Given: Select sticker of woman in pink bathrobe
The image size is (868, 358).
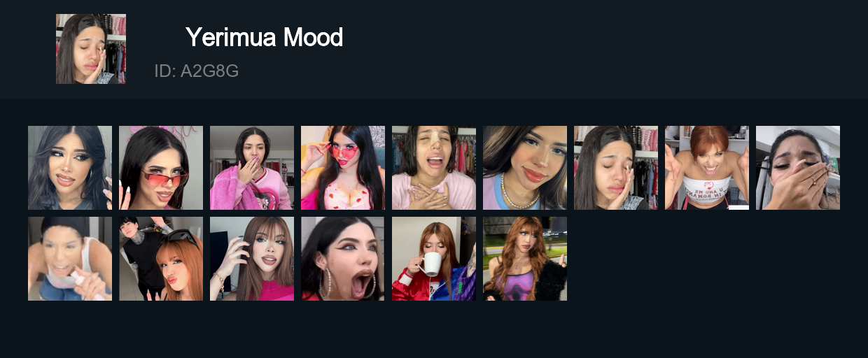Looking at the screenshot, I should pyautogui.click(x=252, y=168).
